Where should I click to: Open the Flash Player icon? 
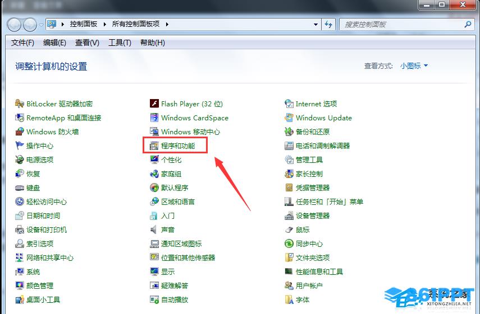click(154, 104)
